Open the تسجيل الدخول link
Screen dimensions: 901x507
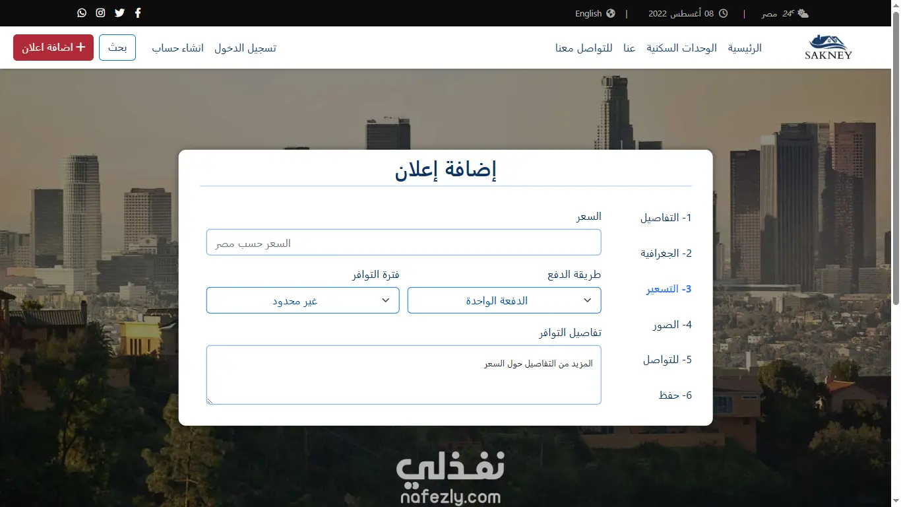click(x=245, y=48)
